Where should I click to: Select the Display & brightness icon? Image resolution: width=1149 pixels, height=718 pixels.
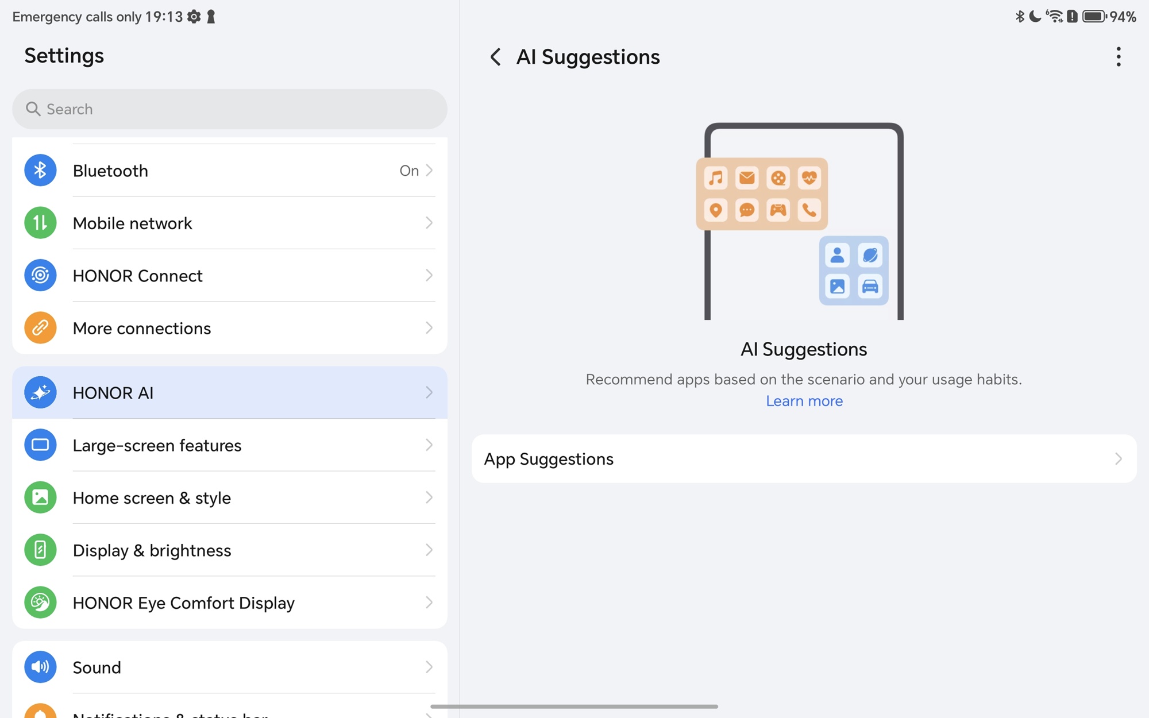40,550
